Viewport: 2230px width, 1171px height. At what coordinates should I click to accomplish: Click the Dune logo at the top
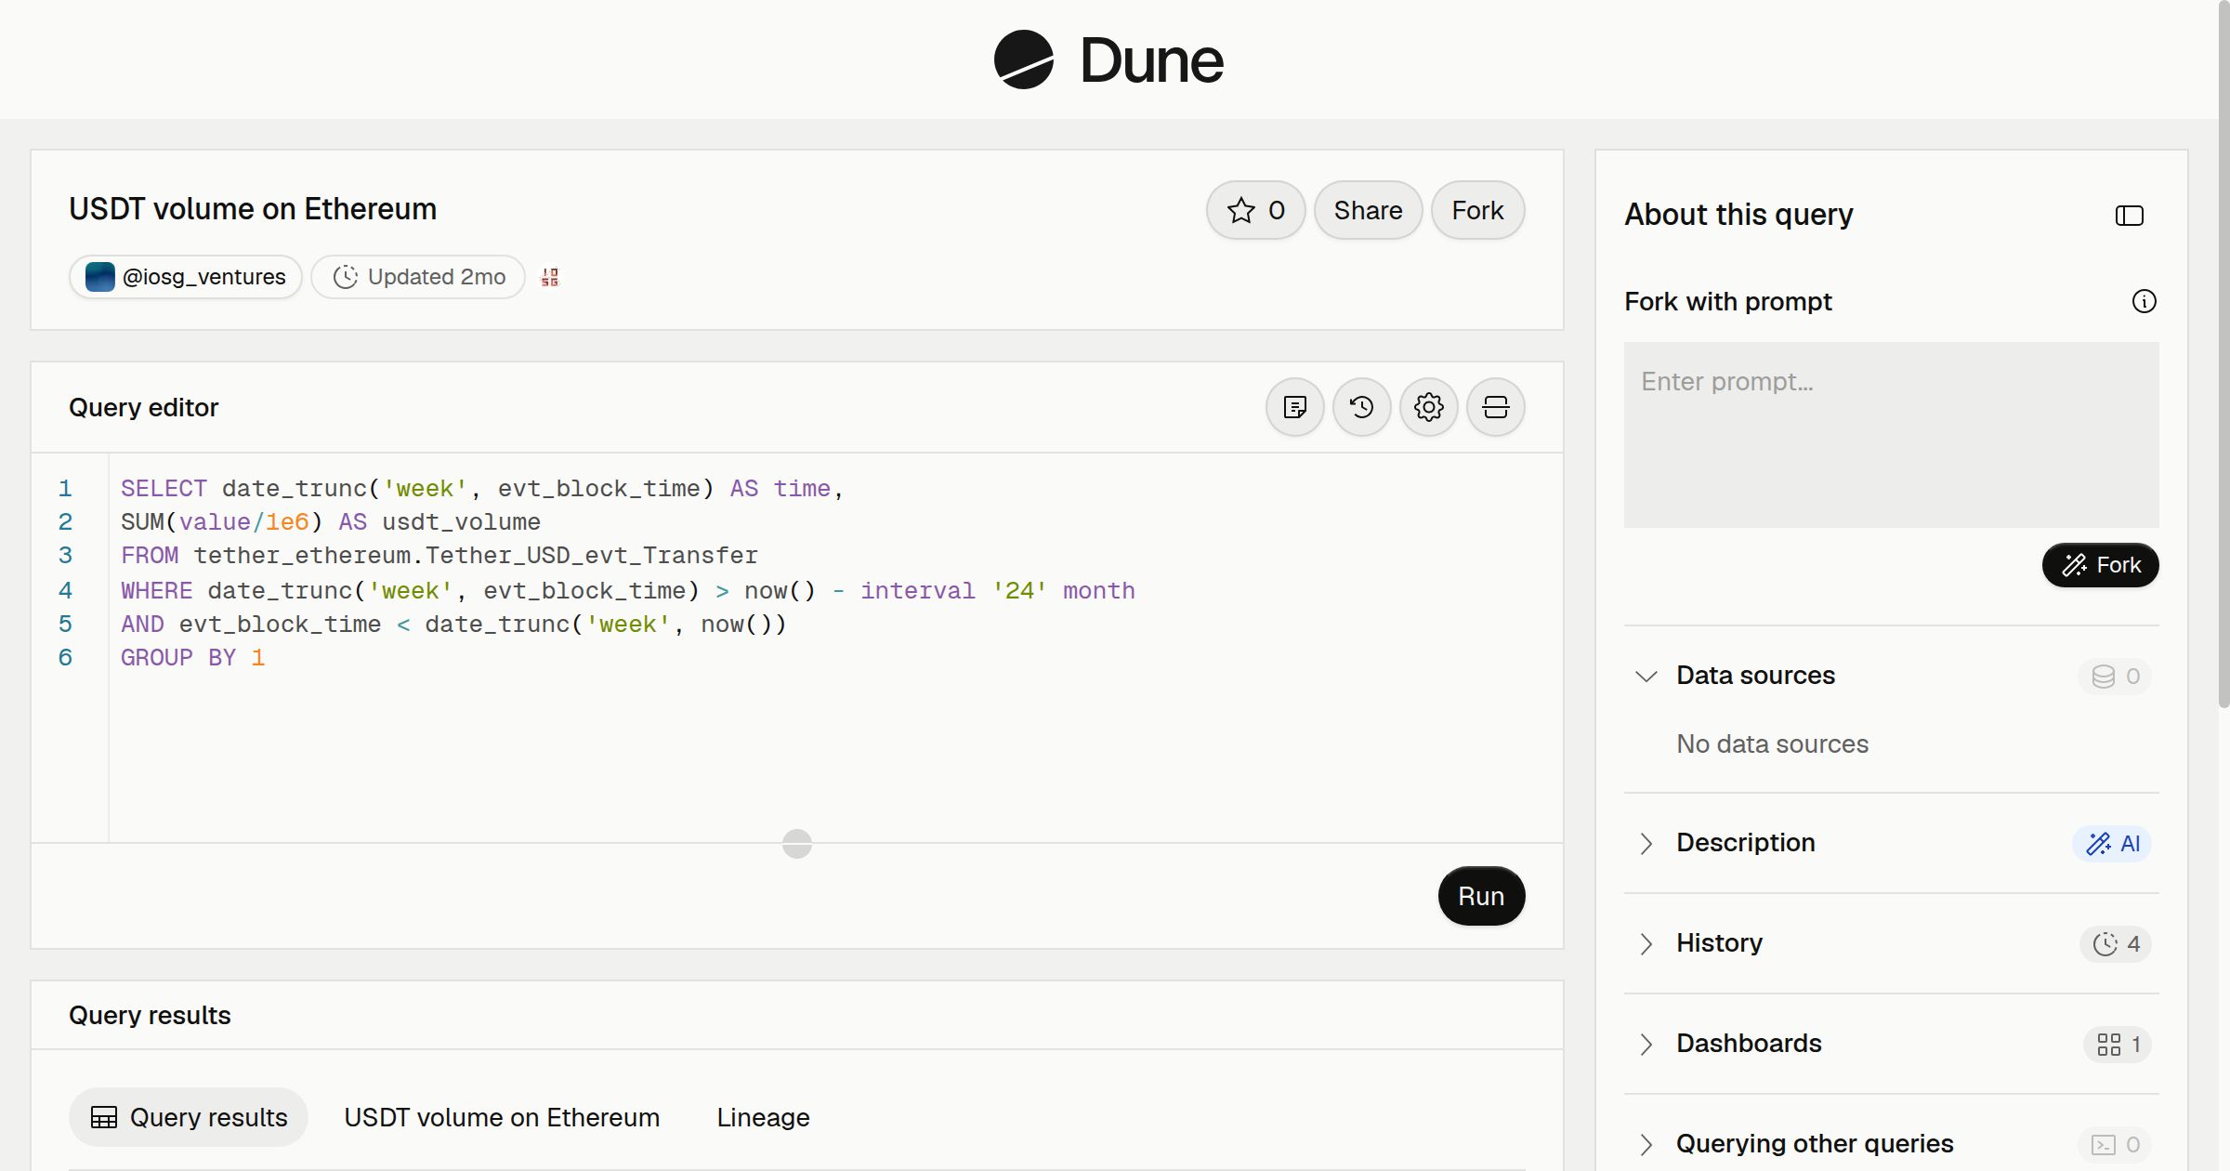1108,59
